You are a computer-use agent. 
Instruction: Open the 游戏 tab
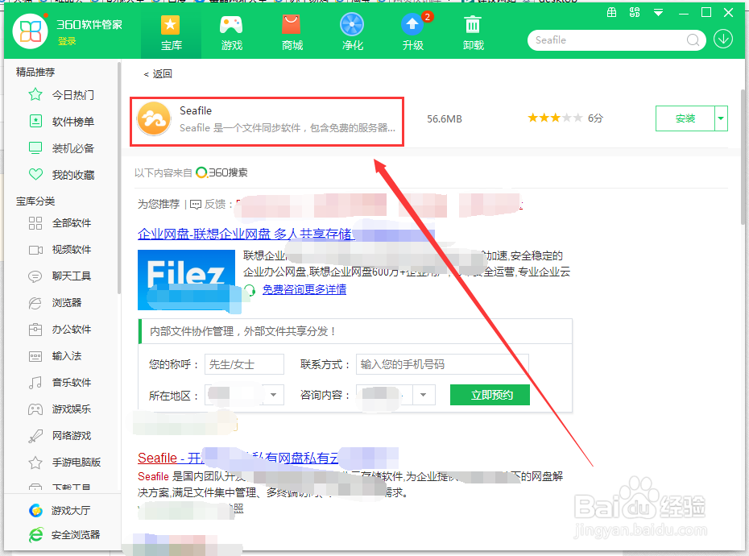[232, 33]
